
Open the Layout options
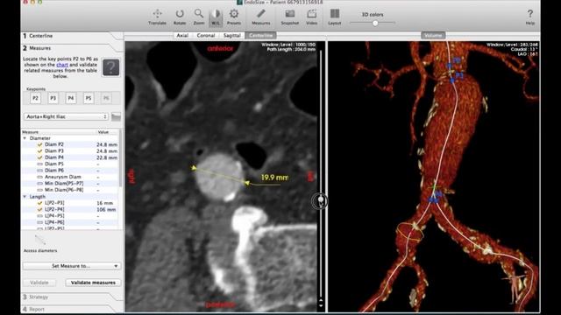coord(335,17)
